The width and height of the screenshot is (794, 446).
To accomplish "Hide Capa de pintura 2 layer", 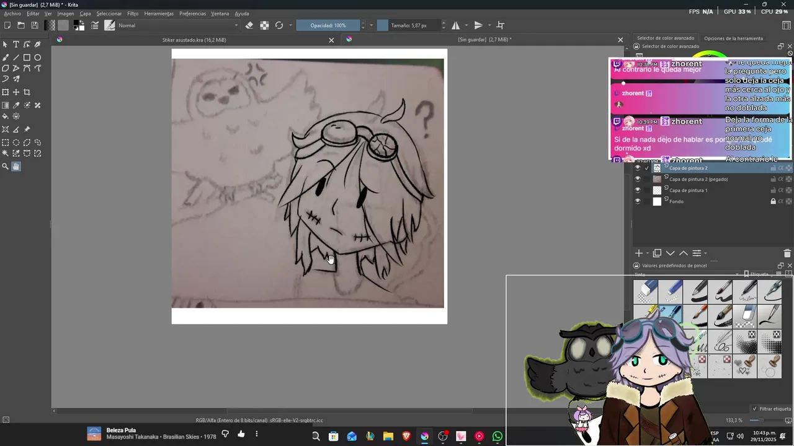I will click(x=637, y=168).
